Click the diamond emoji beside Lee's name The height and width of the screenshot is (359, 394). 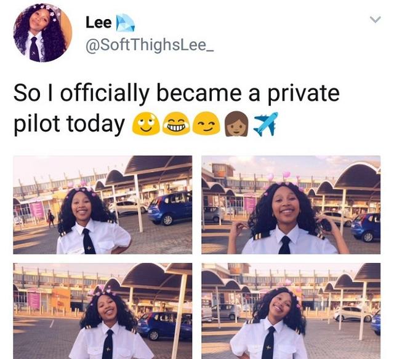[x=125, y=23]
